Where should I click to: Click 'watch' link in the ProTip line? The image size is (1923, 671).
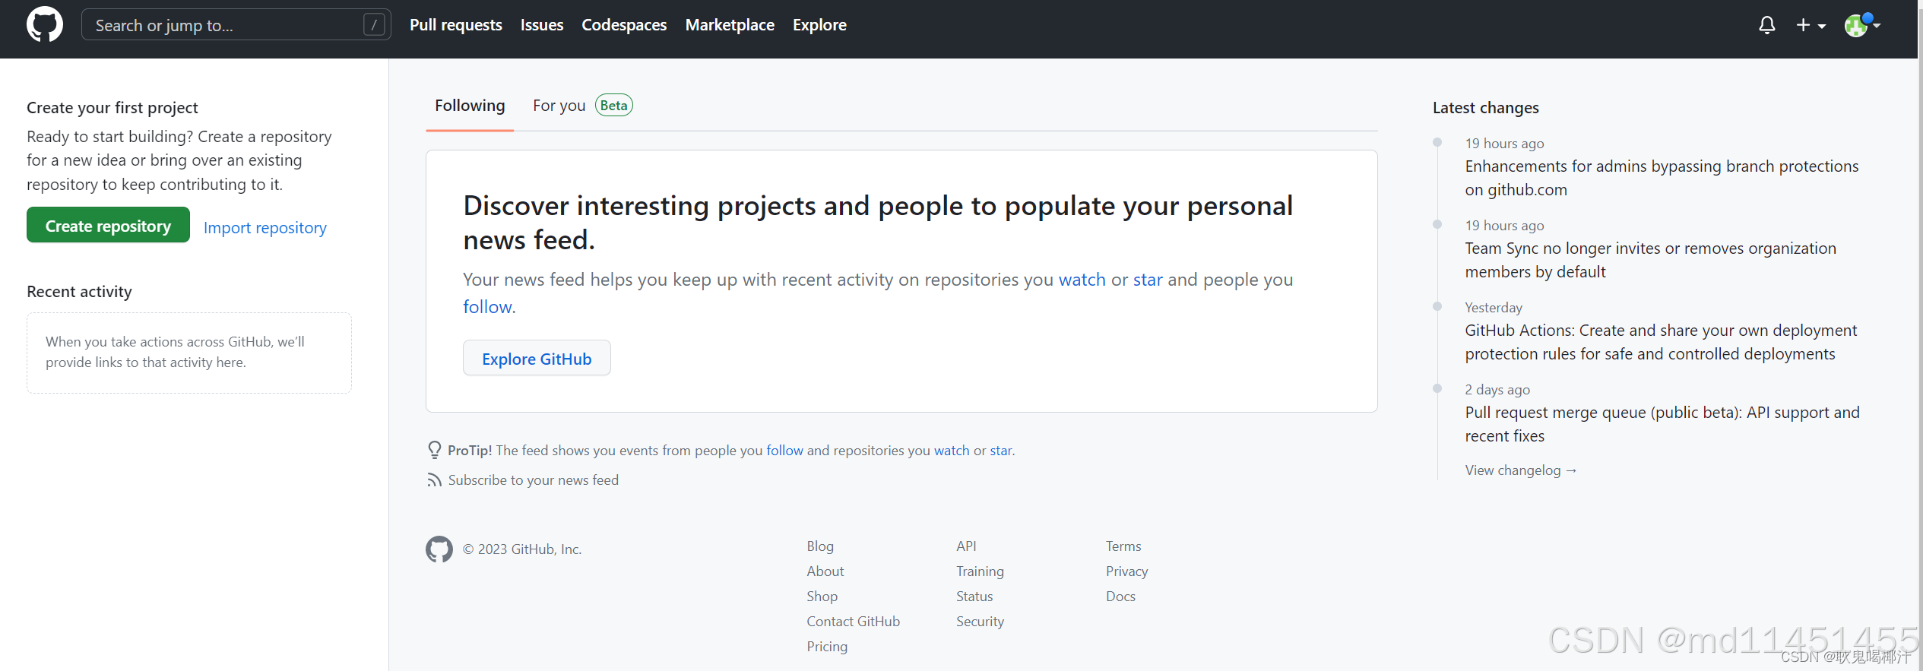pos(952,451)
